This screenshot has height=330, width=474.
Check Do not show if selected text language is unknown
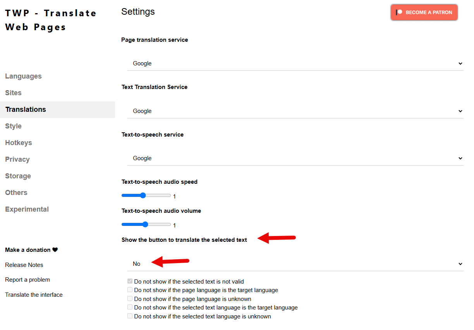[130, 316]
